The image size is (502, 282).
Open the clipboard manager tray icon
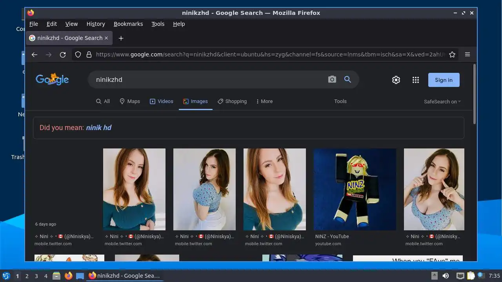(471, 276)
